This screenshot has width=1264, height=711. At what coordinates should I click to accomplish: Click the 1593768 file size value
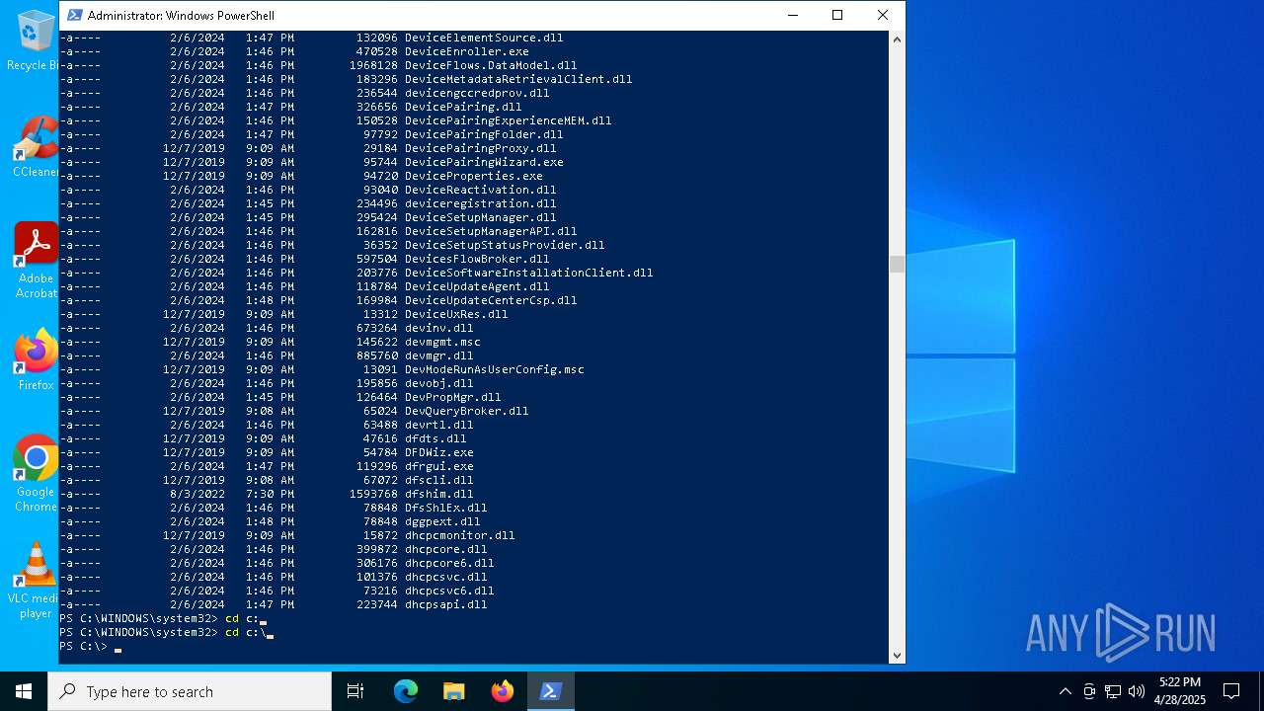click(373, 494)
